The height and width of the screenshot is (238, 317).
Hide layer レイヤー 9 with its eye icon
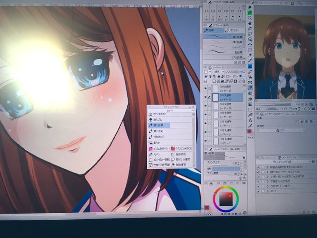coord(206,132)
